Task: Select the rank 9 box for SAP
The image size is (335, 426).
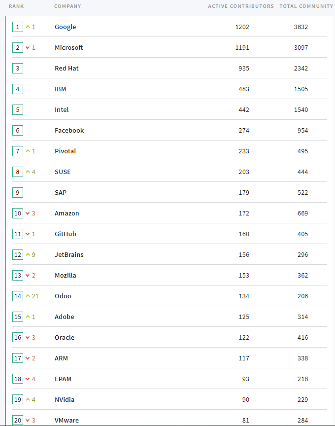Action: click(x=18, y=192)
